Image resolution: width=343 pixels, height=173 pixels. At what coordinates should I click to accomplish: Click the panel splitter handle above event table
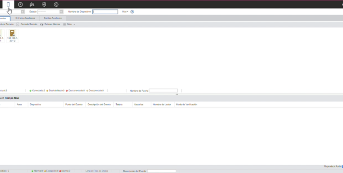pos(177,94)
